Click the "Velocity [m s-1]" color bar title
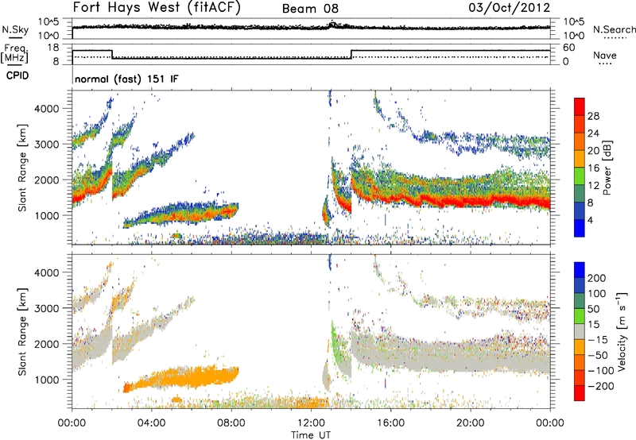 [x=622, y=331]
